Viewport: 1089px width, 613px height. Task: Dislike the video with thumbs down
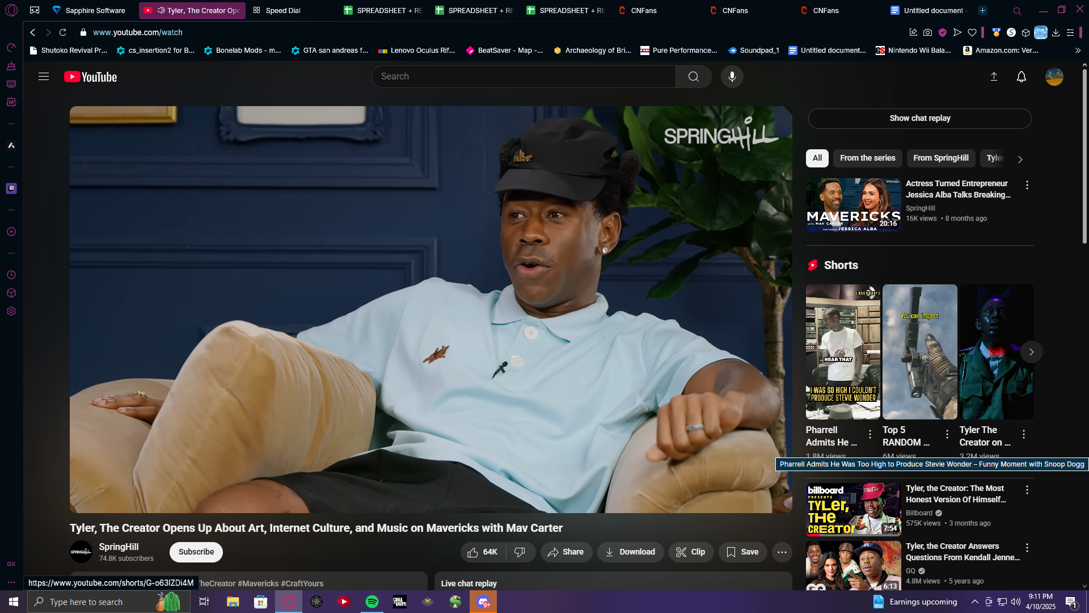click(x=520, y=552)
